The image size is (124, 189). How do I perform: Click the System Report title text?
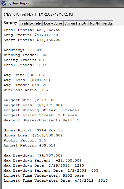coord(19,3)
